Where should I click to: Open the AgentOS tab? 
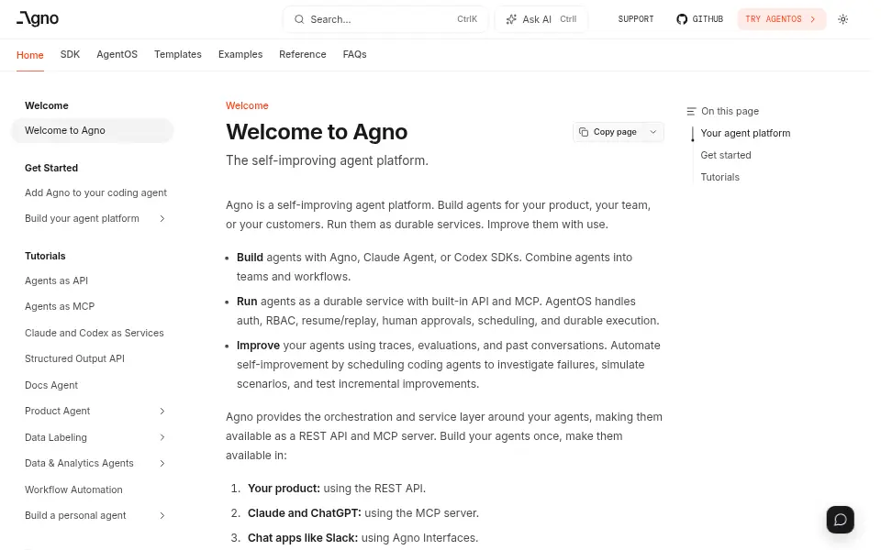[117, 54]
